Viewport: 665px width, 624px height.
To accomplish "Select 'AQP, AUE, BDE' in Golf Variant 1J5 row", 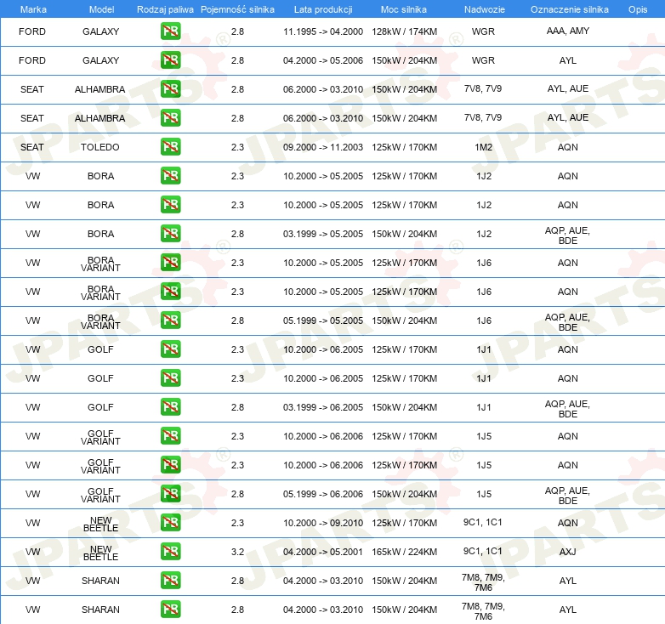I will 568,496.
